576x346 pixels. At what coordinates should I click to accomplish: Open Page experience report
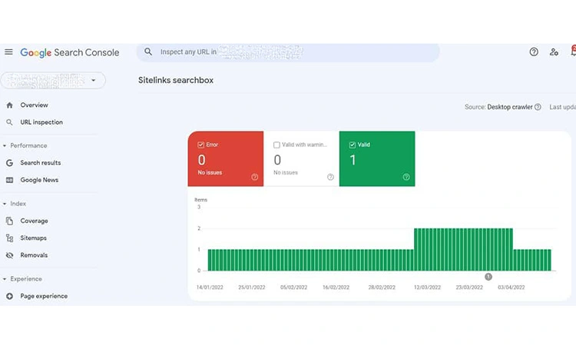44,296
